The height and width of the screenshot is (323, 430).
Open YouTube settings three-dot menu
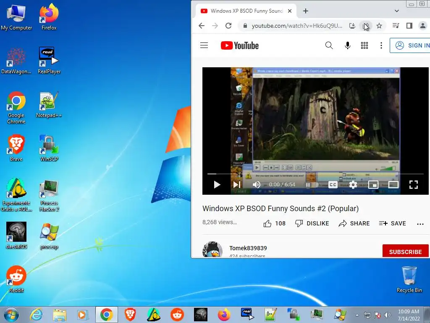click(x=381, y=45)
